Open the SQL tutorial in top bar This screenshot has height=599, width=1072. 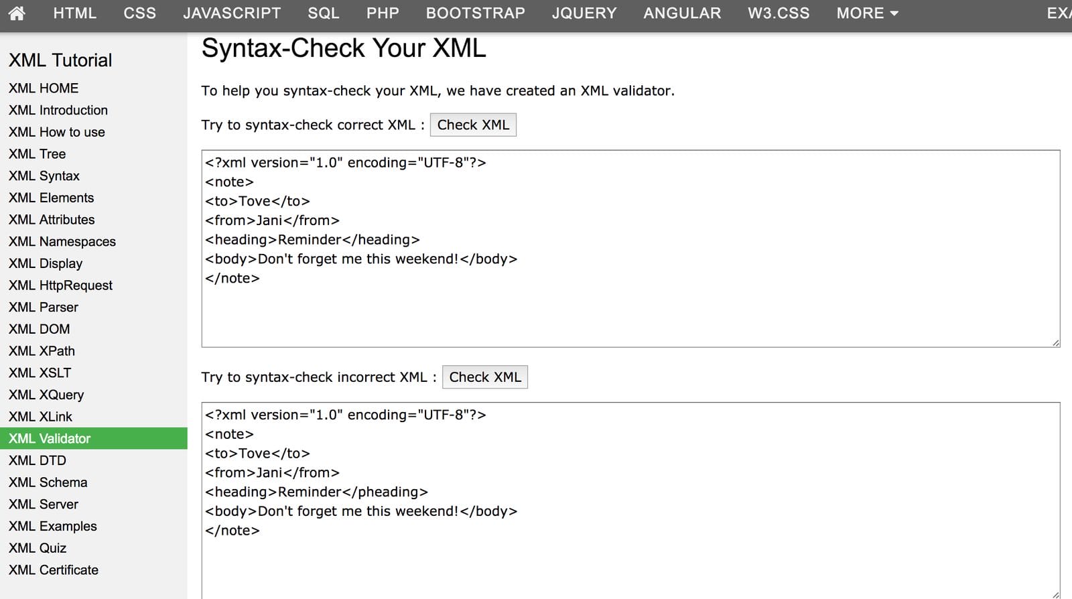(x=323, y=13)
